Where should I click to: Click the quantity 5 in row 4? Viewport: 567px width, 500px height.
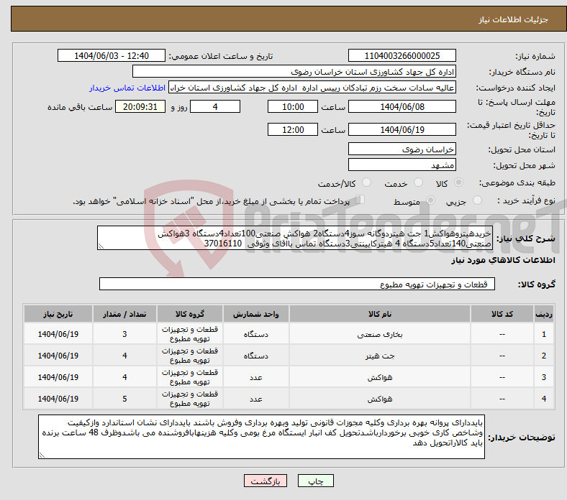[124, 399]
